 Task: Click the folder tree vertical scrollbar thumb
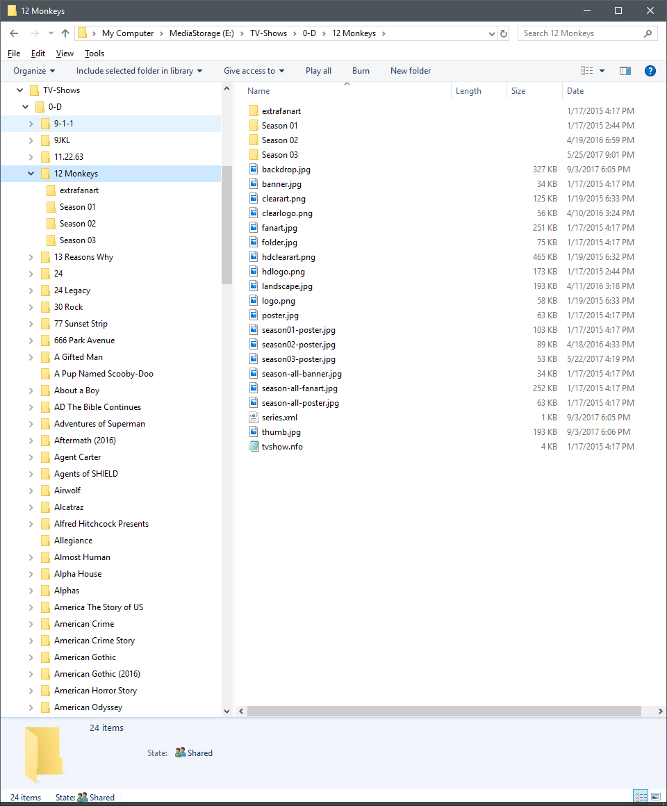pyautogui.click(x=227, y=224)
